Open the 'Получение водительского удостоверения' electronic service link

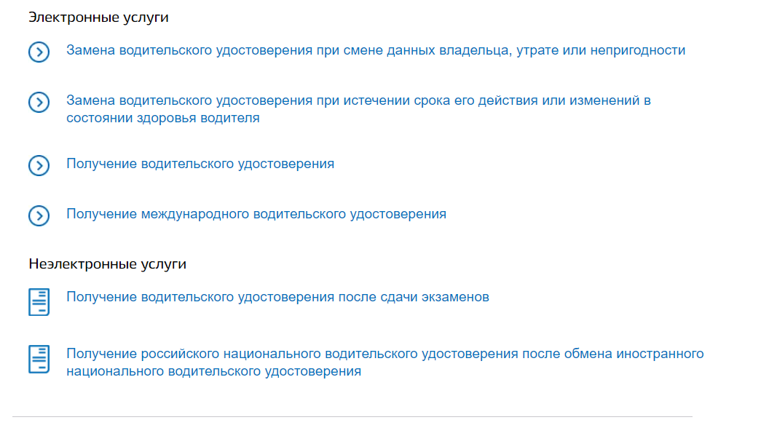point(200,164)
